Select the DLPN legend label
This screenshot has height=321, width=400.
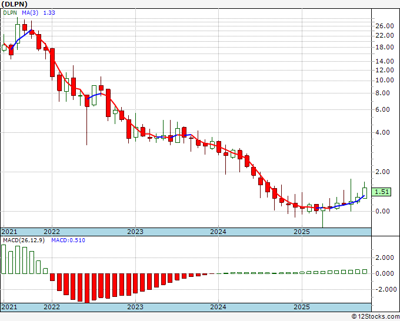[10, 13]
